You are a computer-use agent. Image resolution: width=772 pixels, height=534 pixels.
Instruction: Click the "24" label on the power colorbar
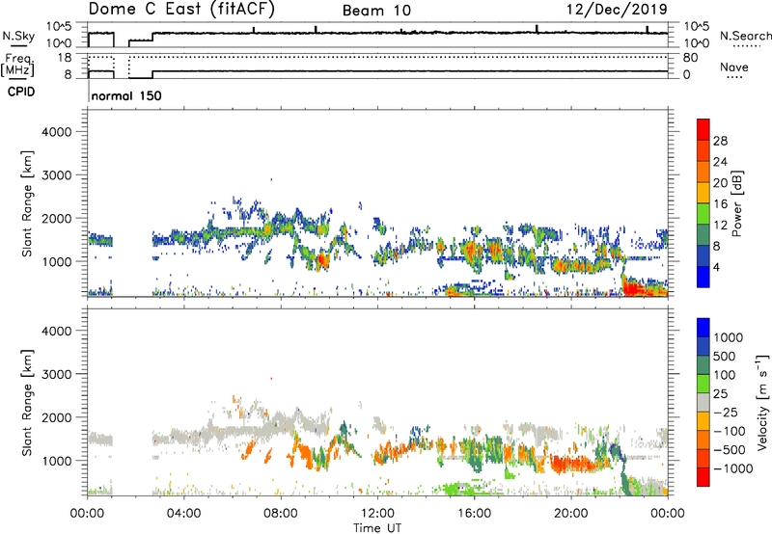click(720, 162)
